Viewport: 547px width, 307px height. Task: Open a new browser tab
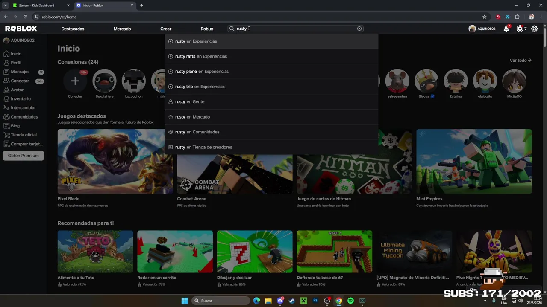[x=141, y=6]
